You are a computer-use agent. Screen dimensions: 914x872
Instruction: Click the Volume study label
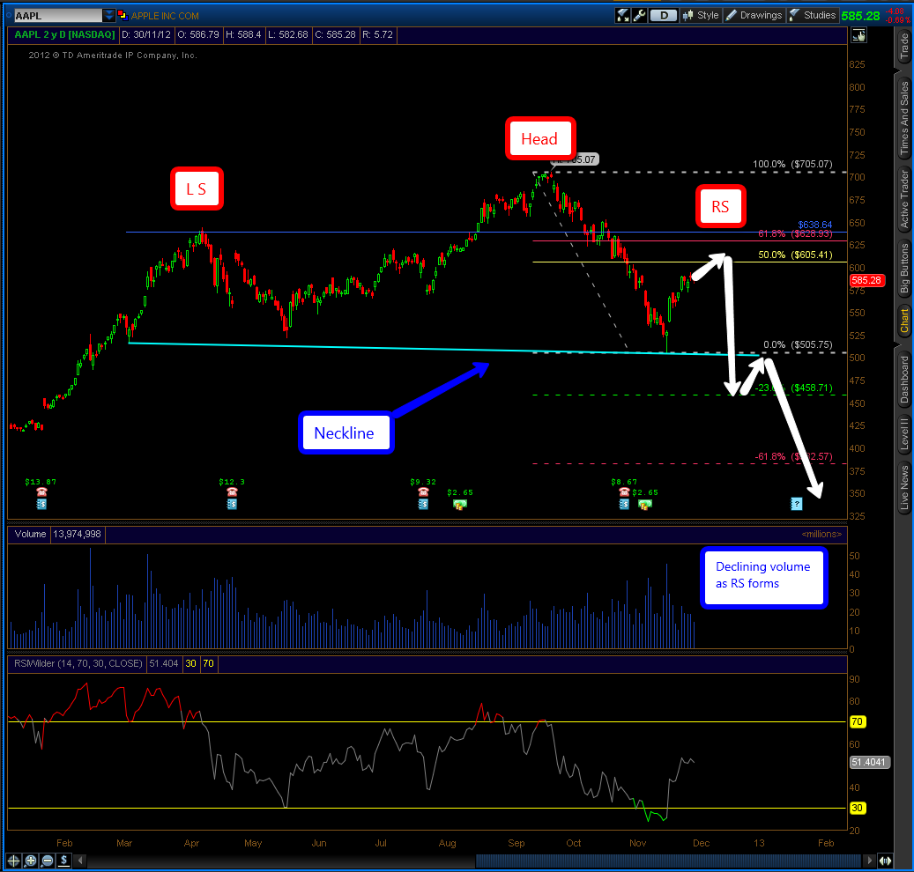click(x=30, y=534)
